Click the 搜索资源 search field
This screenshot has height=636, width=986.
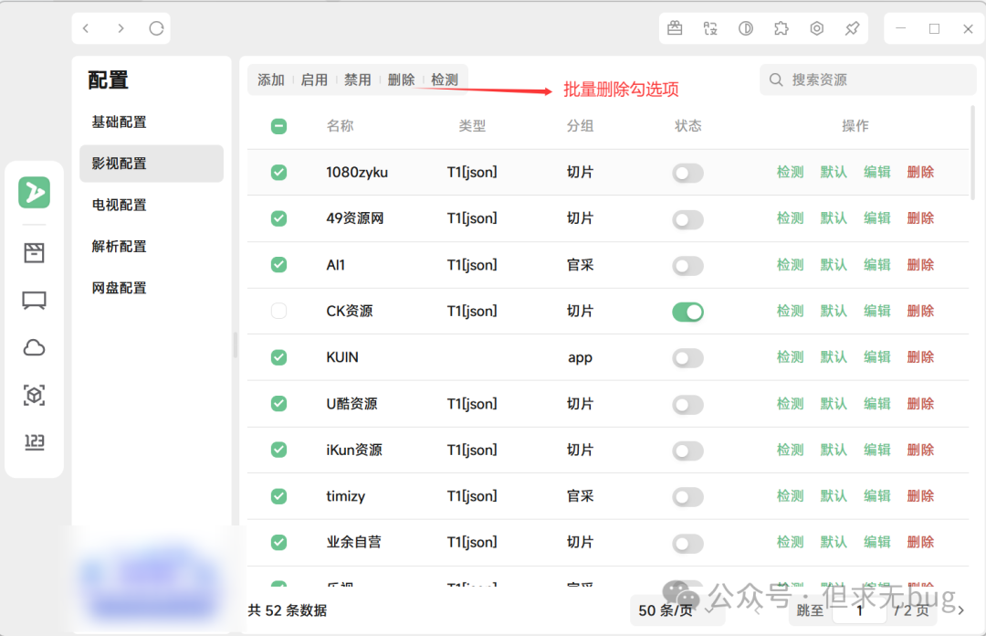click(872, 79)
